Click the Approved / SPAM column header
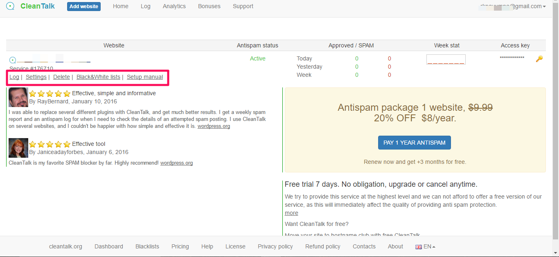559x257 pixels. [x=351, y=45]
